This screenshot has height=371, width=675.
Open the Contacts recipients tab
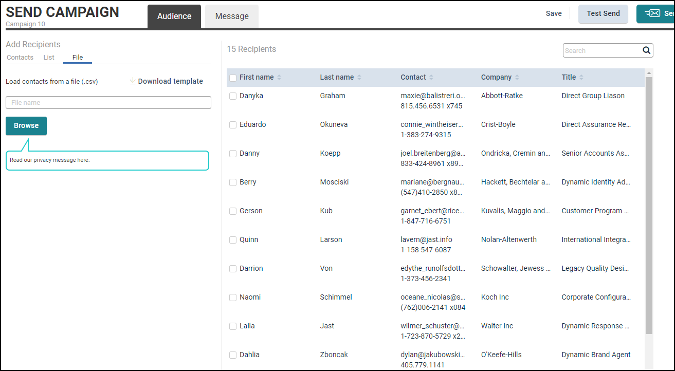point(20,58)
